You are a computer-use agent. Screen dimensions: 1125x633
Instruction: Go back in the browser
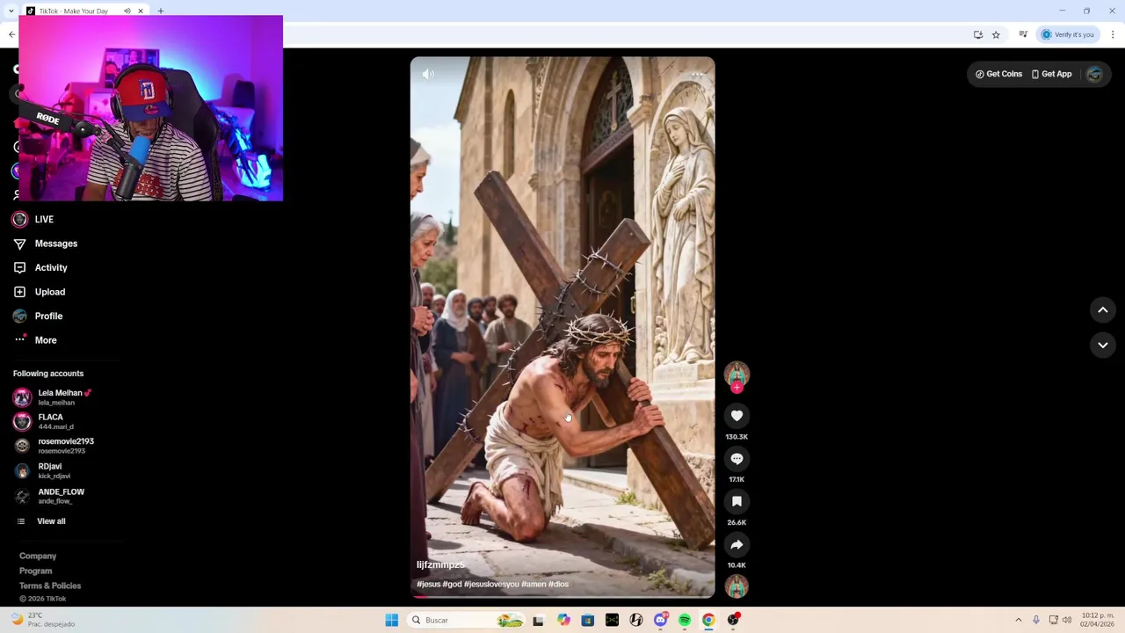[x=11, y=34]
